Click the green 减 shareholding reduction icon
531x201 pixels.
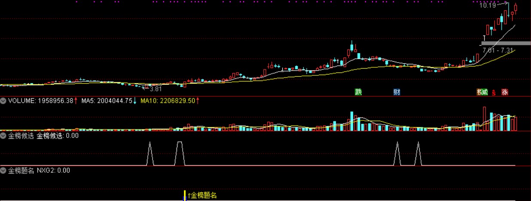485,92
